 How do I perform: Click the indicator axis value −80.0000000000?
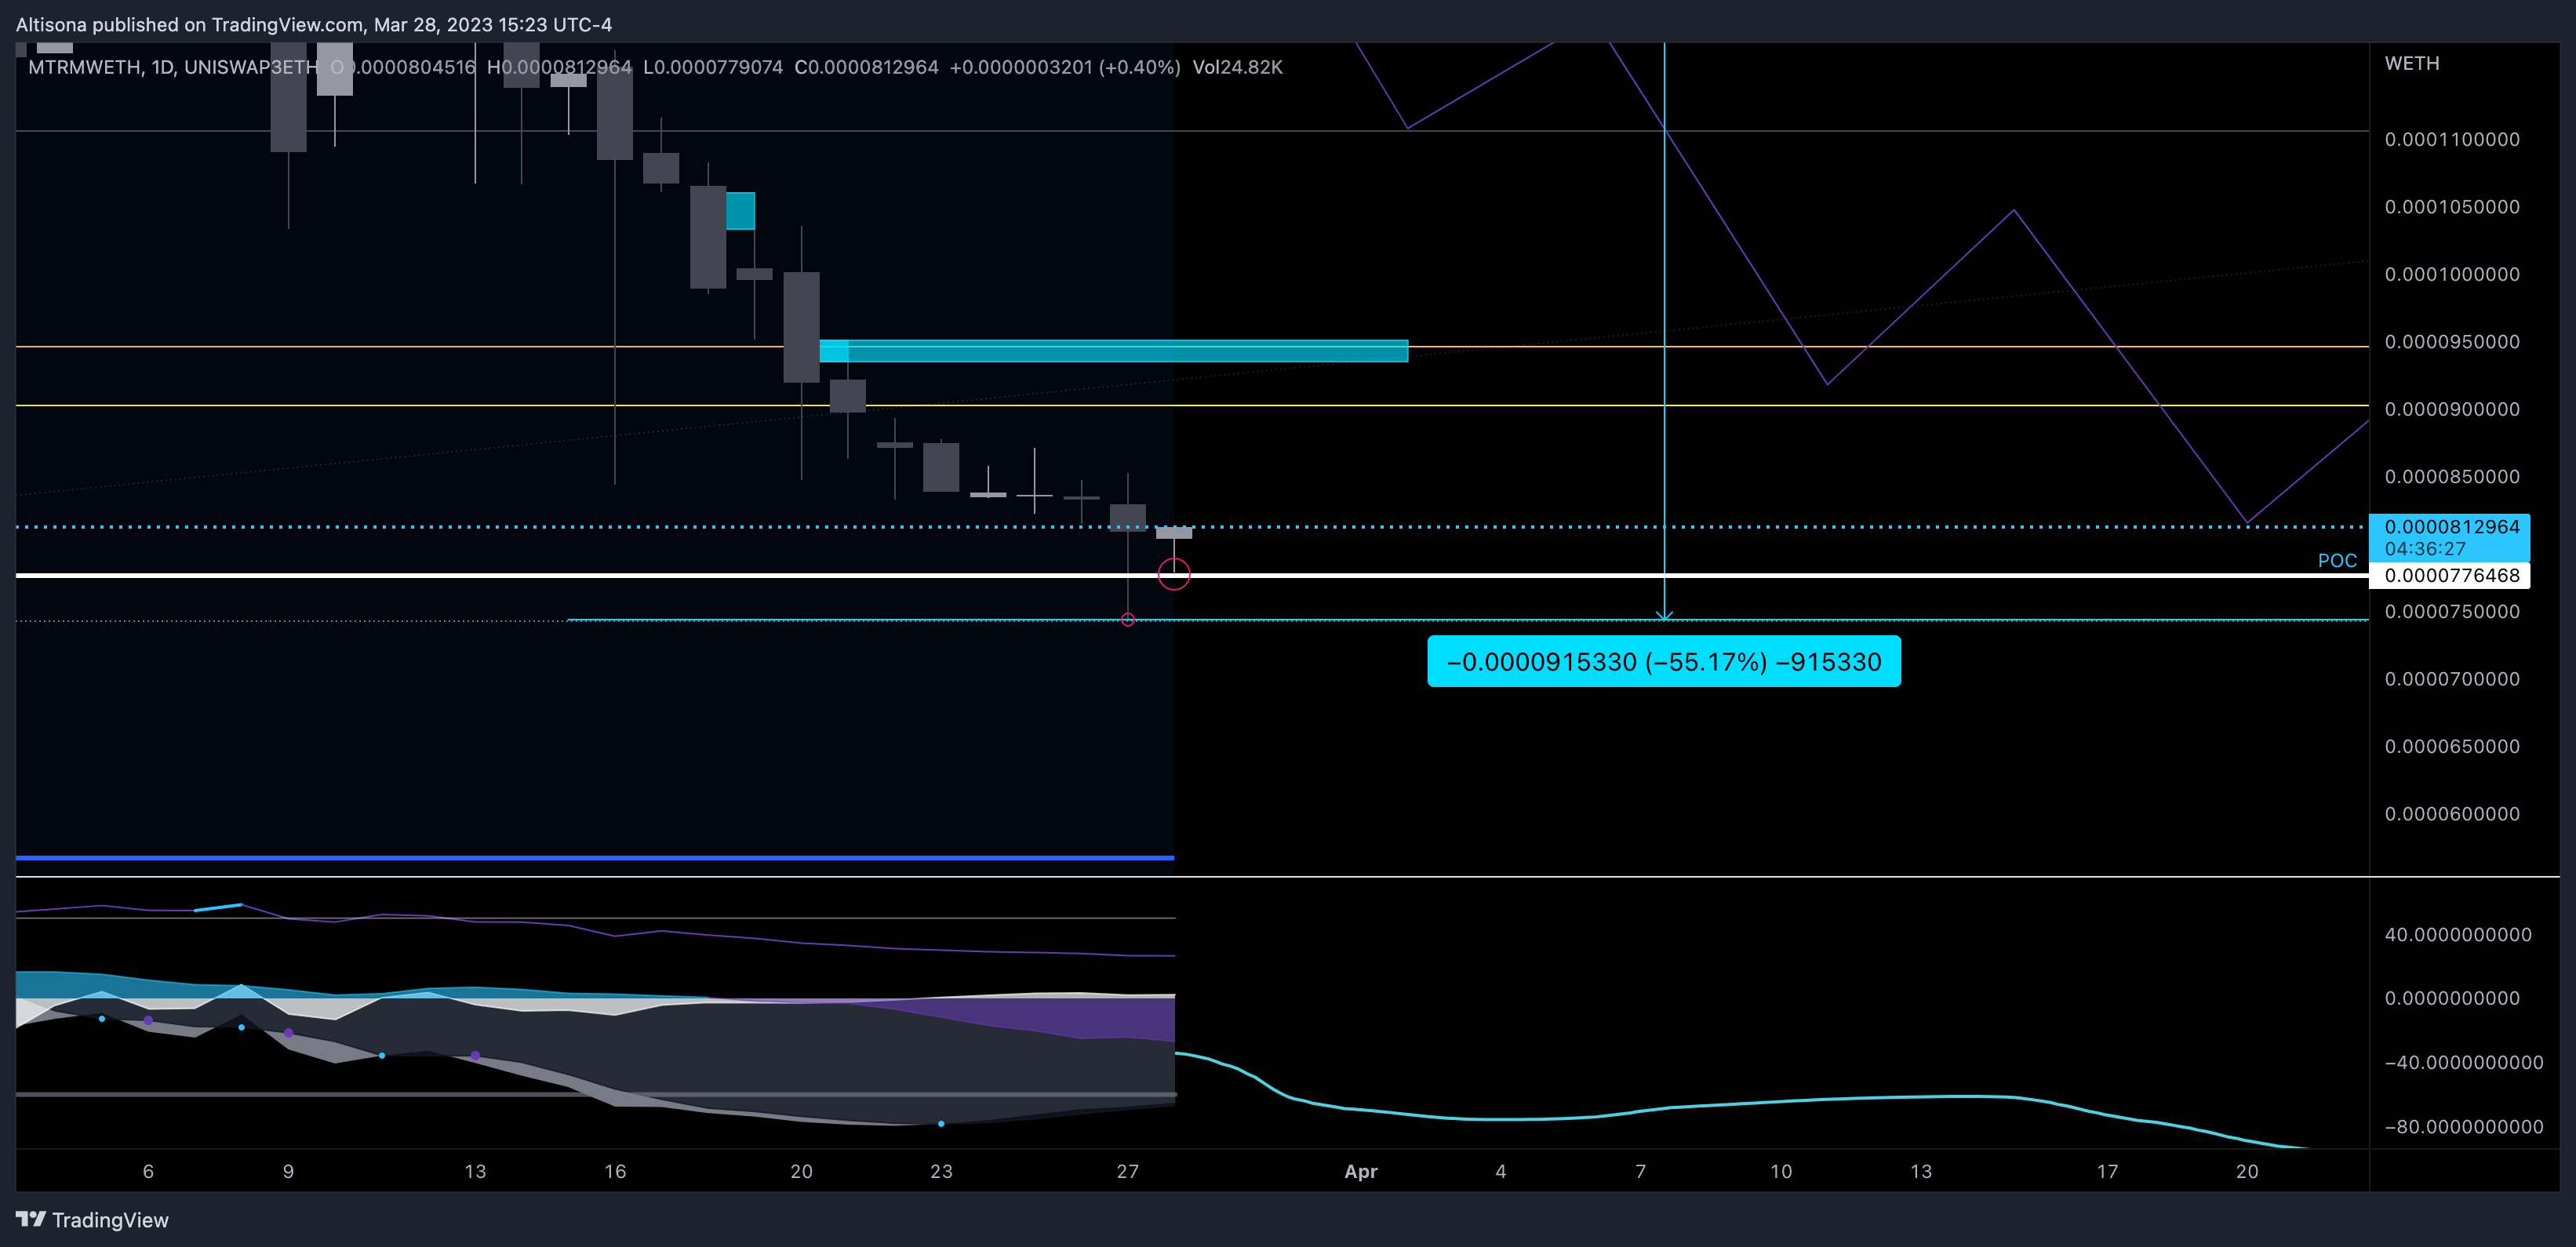[x=2464, y=1127]
